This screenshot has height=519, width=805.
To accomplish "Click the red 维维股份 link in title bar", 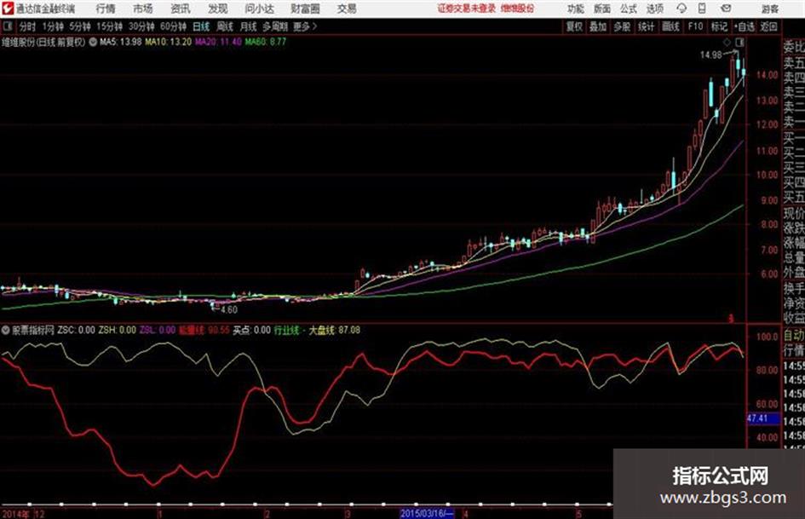I will point(517,9).
